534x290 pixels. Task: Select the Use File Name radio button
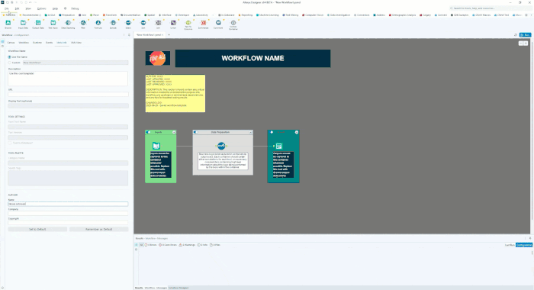(9, 57)
